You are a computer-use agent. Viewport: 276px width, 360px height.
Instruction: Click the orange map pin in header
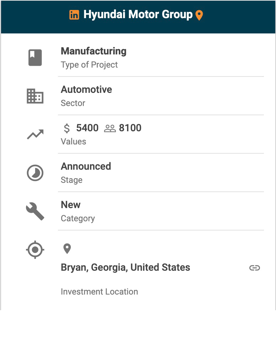[199, 15]
